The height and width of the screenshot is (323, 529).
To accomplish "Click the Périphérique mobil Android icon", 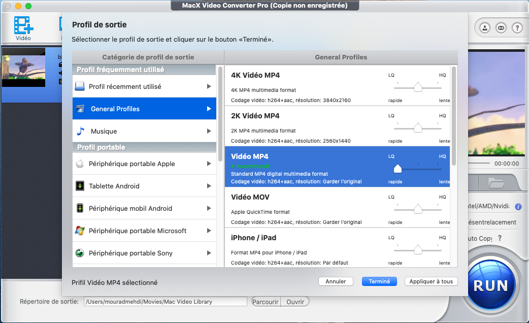I will click(x=80, y=208).
